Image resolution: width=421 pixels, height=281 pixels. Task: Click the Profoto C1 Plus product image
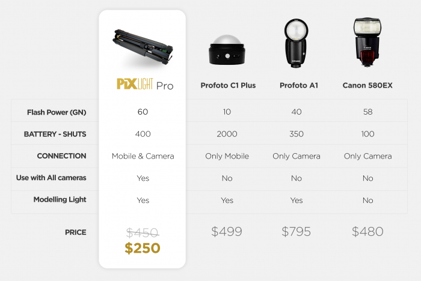(227, 50)
